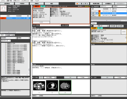Tick the checkbox in the highlighted history row
This screenshot has height=99, width=127.
pyautogui.click(x=97, y=13)
